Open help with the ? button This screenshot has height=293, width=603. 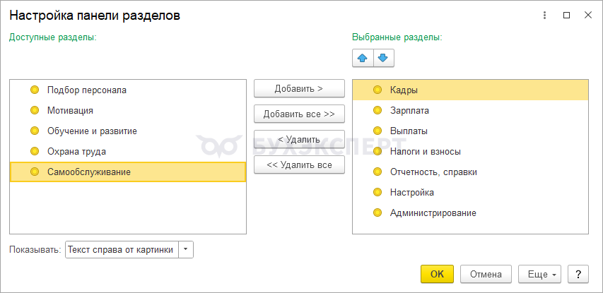click(578, 274)
